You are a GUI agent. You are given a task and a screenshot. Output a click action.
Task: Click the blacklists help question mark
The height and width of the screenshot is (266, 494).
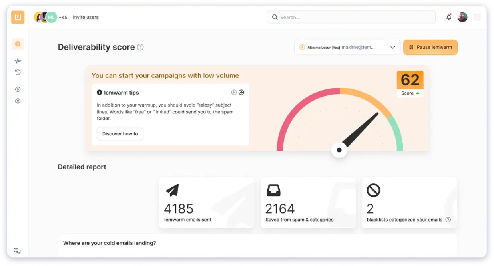[x=448, y=220]
